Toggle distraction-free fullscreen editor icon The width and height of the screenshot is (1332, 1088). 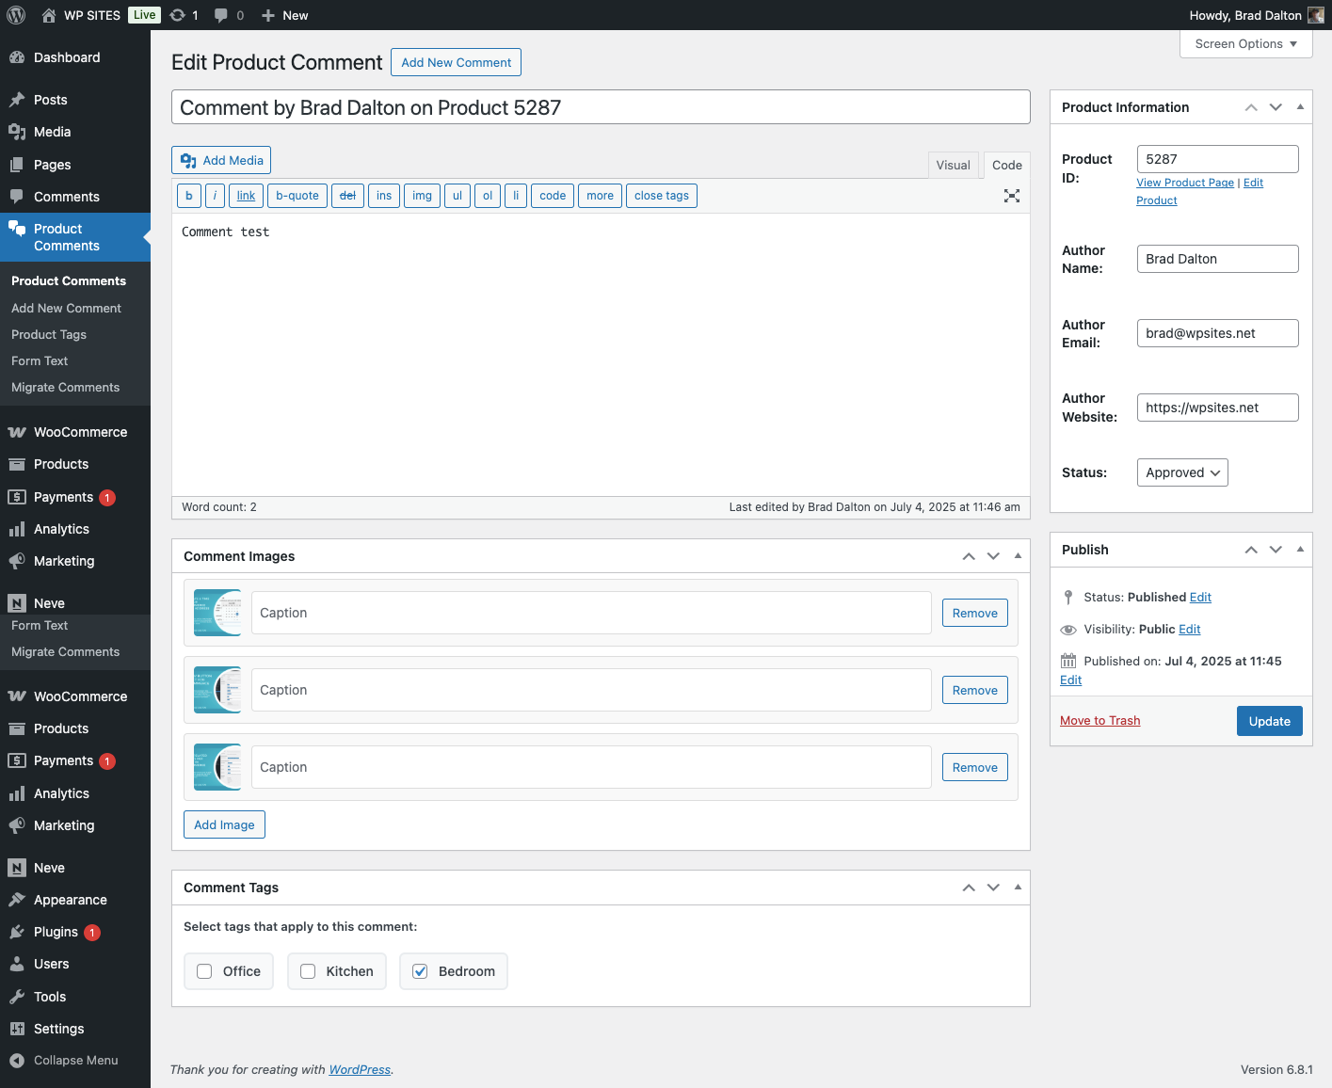coord(1011,196)
